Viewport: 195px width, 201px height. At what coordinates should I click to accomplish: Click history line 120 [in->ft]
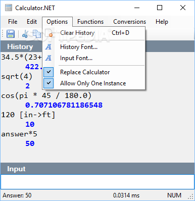tap(28, 115)
